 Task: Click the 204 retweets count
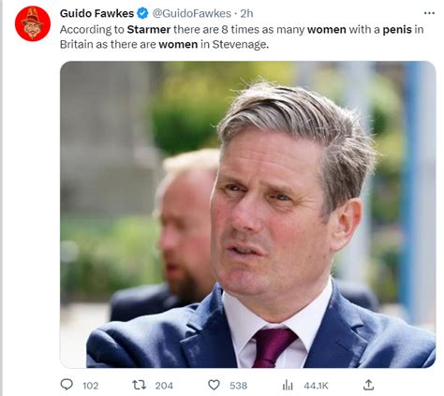(x=164, y=386)
